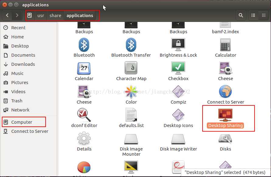Select the dconf Editor icon
Screen dimensions: 271x177
coord(84,115)
